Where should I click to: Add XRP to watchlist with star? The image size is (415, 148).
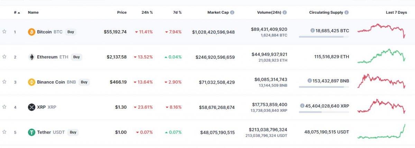[x=4, y=107]
